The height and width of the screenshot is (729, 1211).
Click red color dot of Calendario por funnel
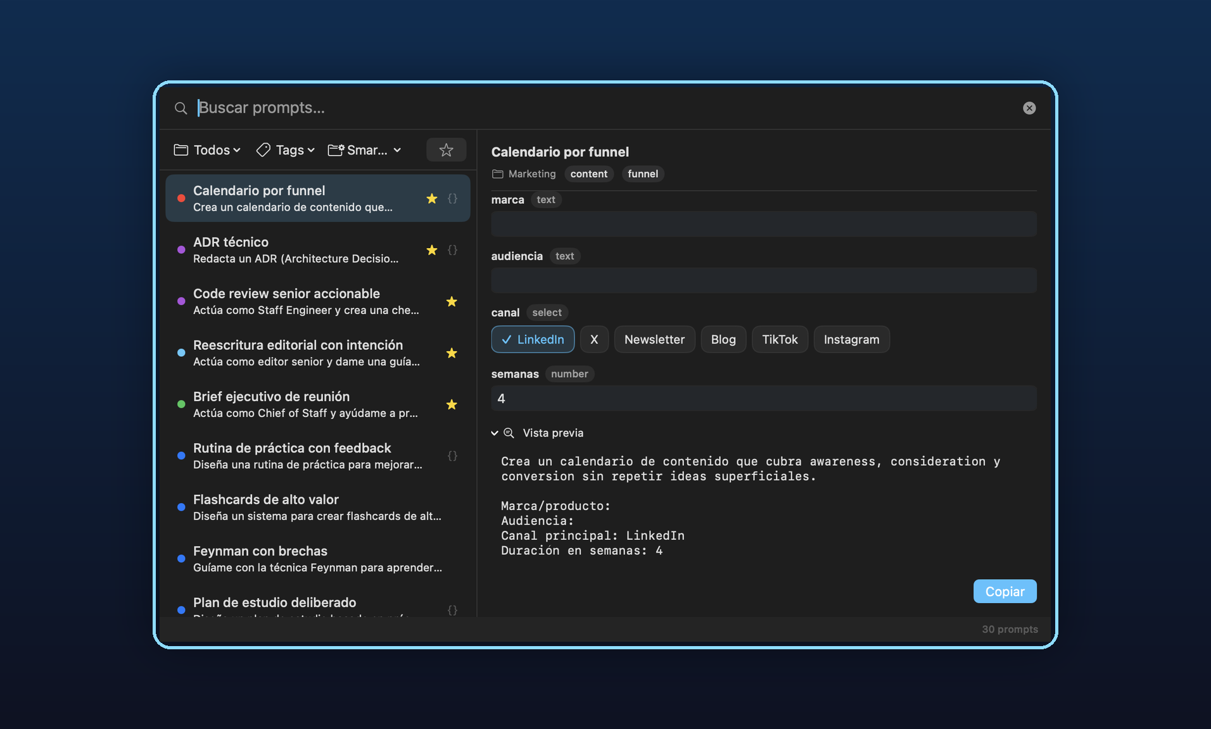click(181, 198)
